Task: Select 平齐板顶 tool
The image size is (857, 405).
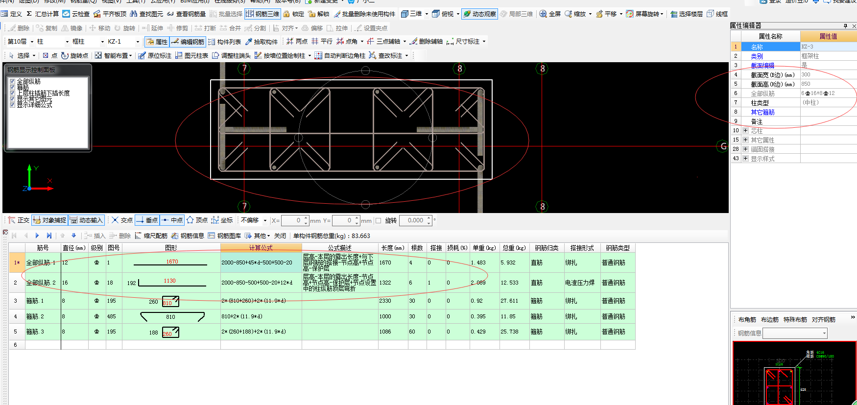Action: click(x=110, y=14)
